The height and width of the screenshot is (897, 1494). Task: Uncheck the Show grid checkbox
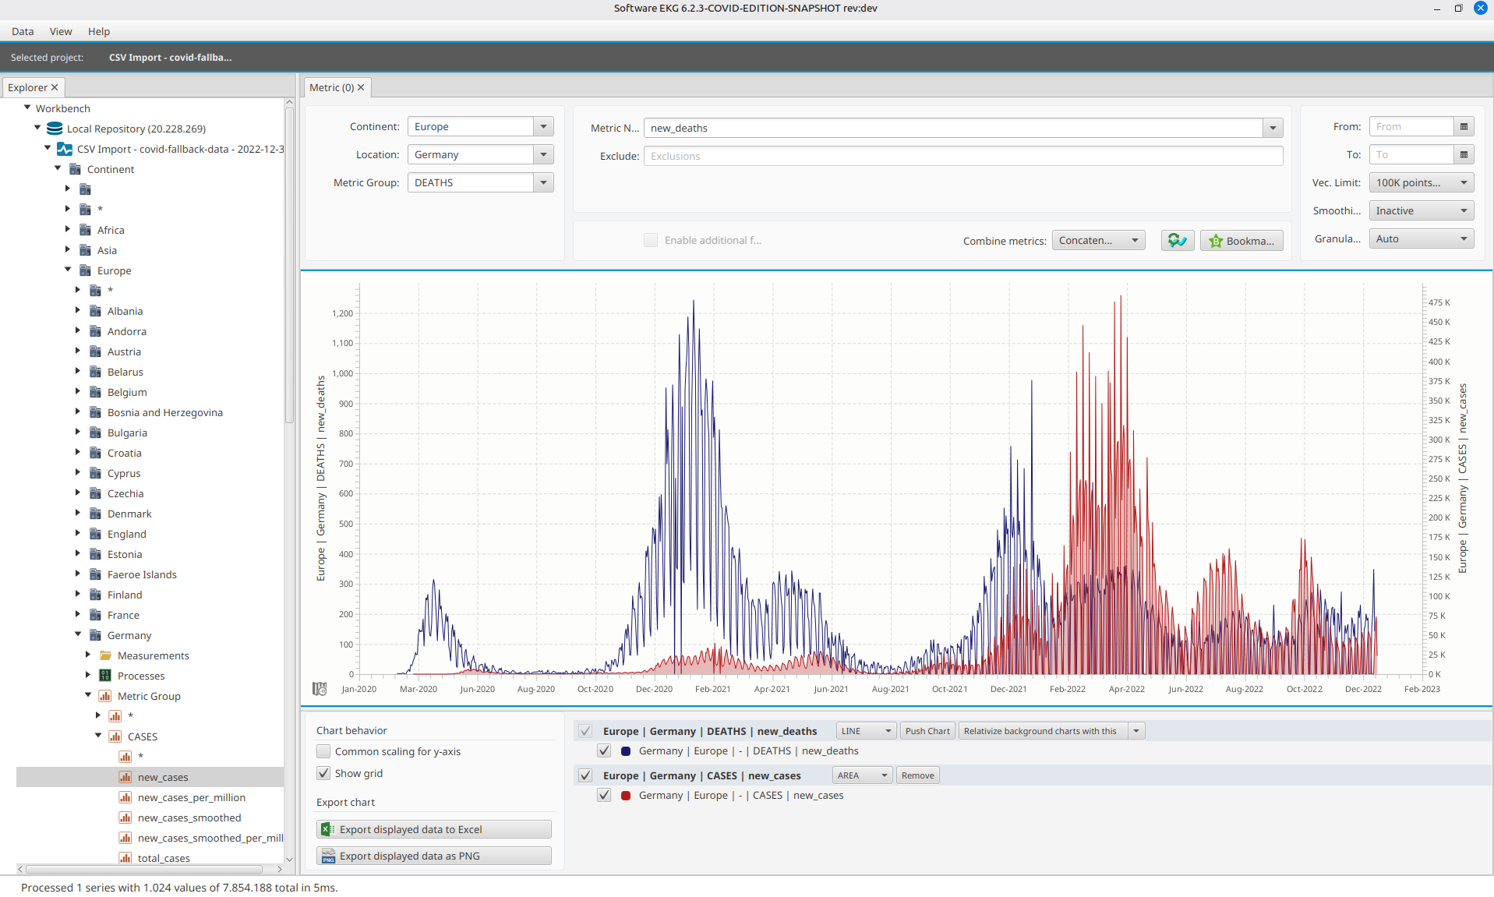tap(323, 773)
